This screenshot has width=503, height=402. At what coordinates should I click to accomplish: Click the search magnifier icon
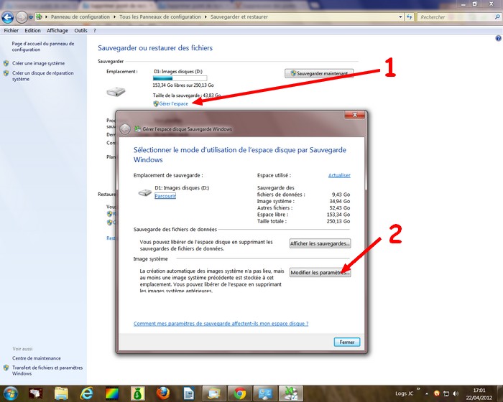pos(497,17)
